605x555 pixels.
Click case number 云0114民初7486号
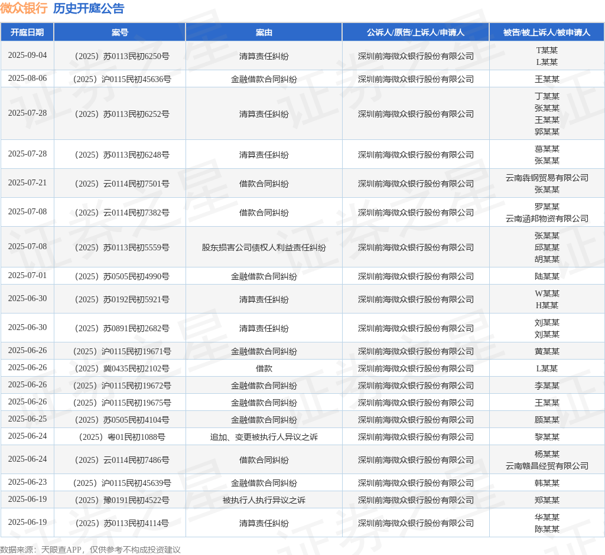[122, 460]
